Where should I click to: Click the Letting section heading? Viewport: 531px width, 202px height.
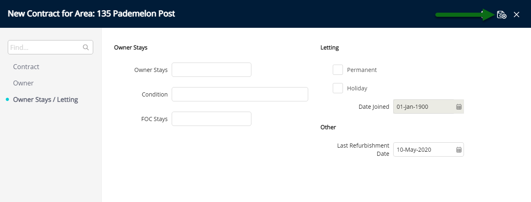coord(329,47)
